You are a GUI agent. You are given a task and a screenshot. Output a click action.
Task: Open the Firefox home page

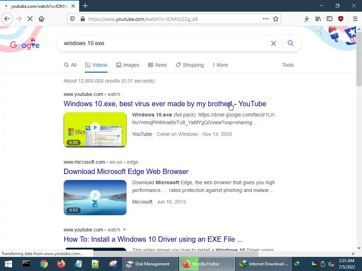41,19
